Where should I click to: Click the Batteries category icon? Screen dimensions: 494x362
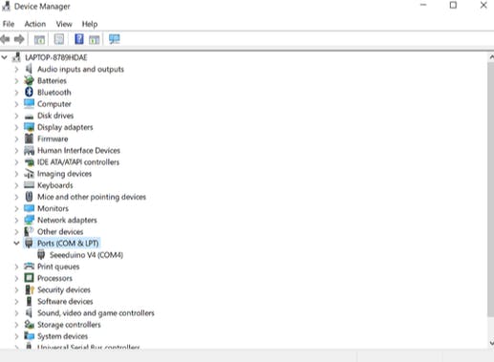[x=29, y=80]
